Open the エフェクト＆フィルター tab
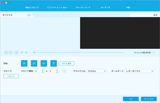 [57, 7]
